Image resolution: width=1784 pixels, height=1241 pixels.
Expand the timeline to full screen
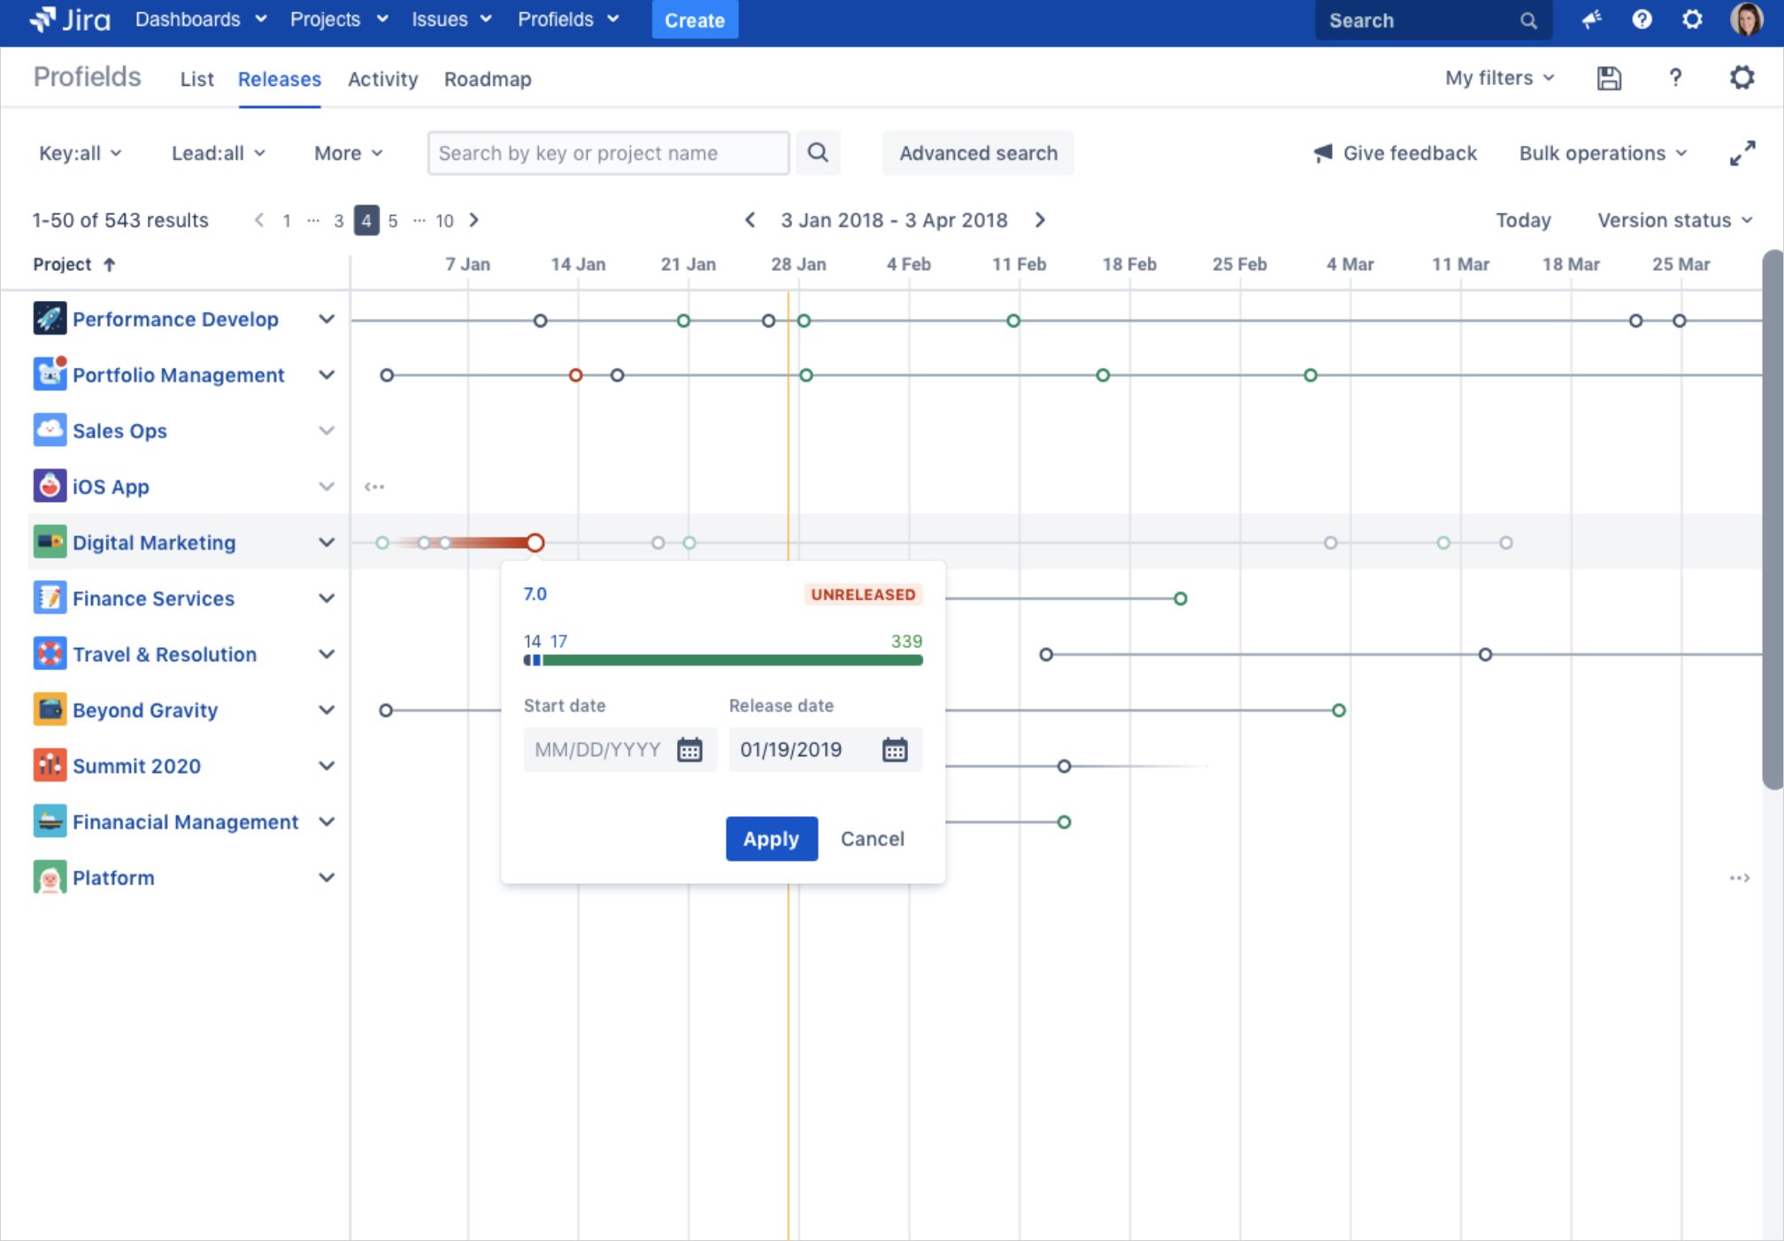(x=1743, y=152)
